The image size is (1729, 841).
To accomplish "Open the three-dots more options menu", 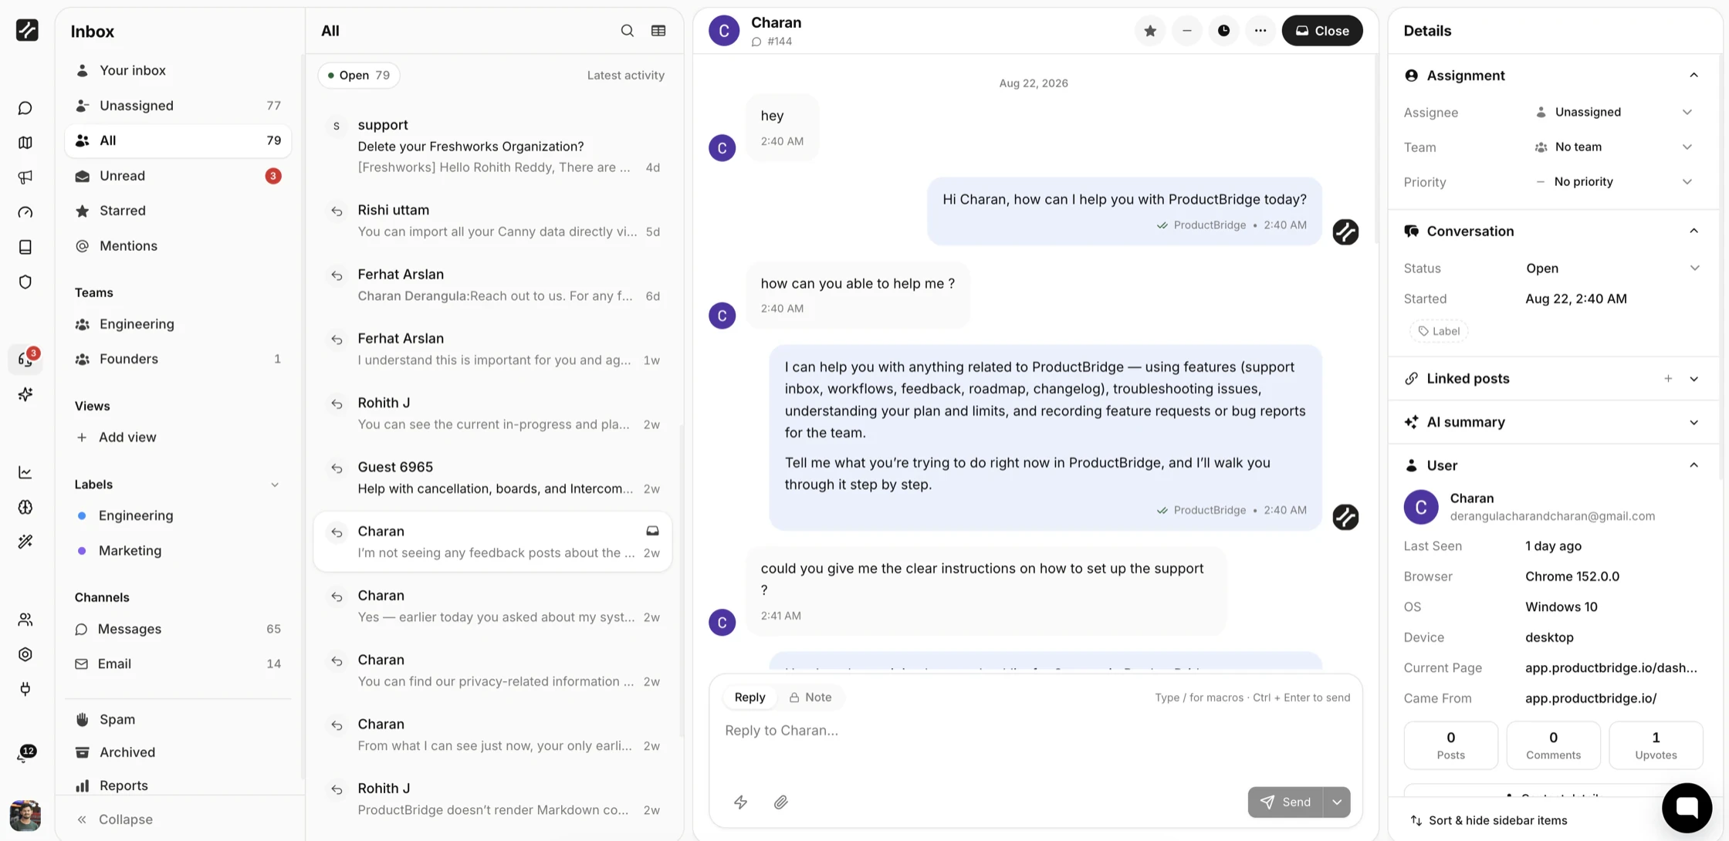I will coord(1260,31).
